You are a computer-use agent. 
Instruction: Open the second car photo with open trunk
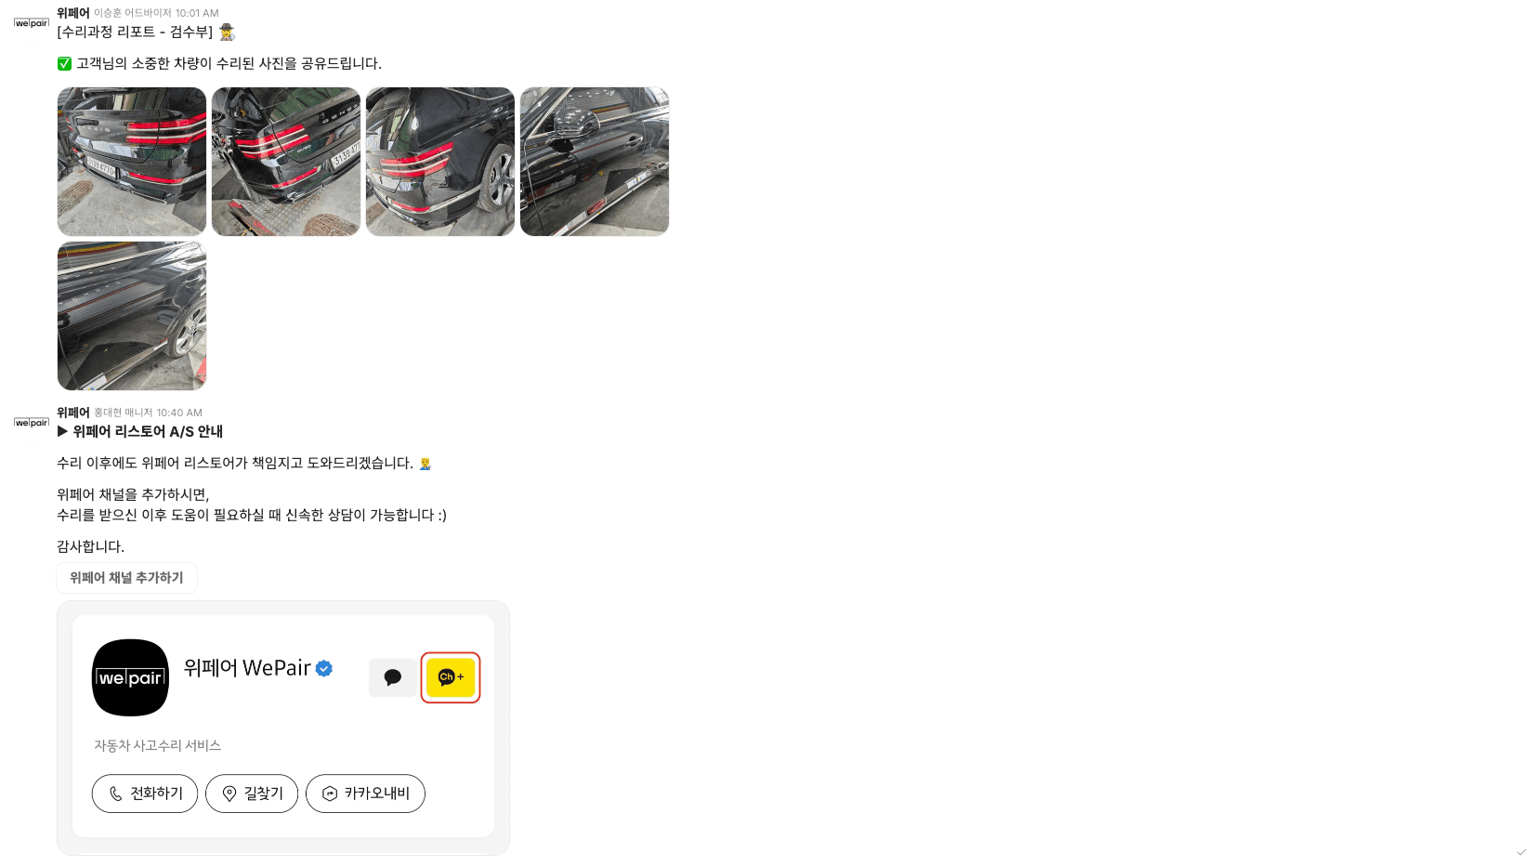(286, 162)
